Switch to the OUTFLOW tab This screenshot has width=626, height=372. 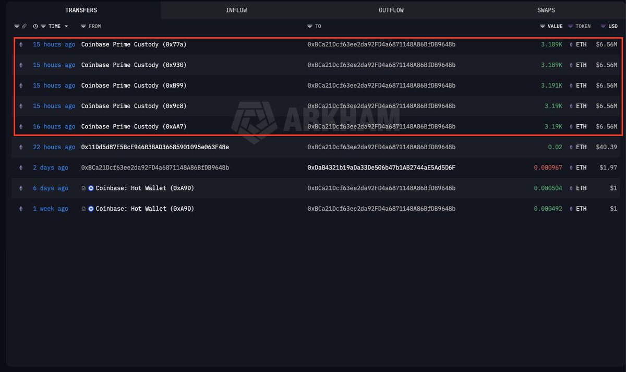point(391,10)
